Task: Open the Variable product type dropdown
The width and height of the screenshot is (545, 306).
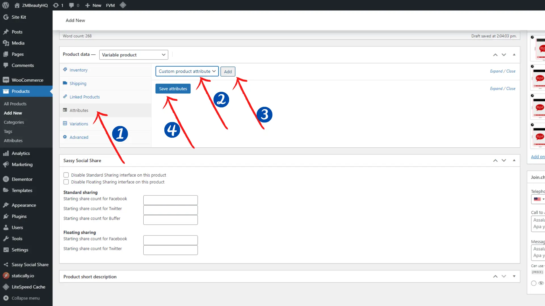Action: 134,55
